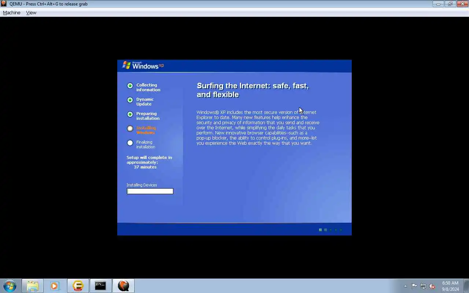The image size is (469, 293).
Task: Select the Finalizing installation step indicator
Action: [x=130, y=143]
